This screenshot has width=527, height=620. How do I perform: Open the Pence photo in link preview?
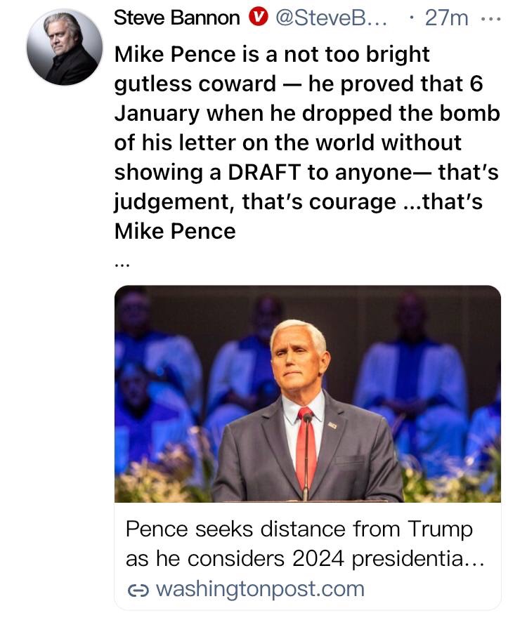pos(307,393)
